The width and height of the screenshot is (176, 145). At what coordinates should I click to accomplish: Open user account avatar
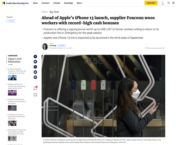pyautogui.click(x=163, y=3)
